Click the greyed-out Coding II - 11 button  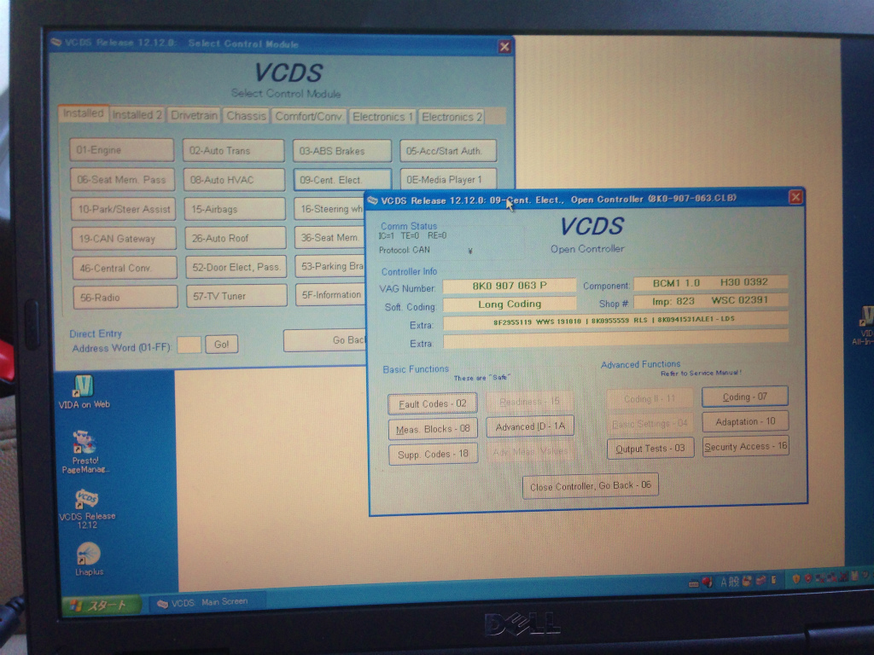650,399
